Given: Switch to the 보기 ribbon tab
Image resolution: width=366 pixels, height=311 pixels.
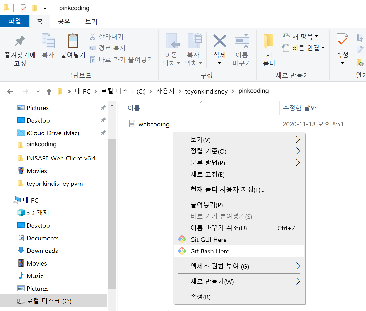Looking at the screenshot, I should pos(91,22).
